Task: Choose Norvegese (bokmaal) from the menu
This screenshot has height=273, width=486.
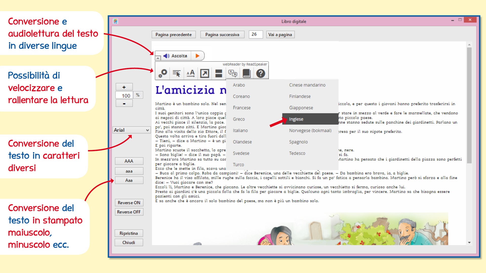Action: coord(310,130)
